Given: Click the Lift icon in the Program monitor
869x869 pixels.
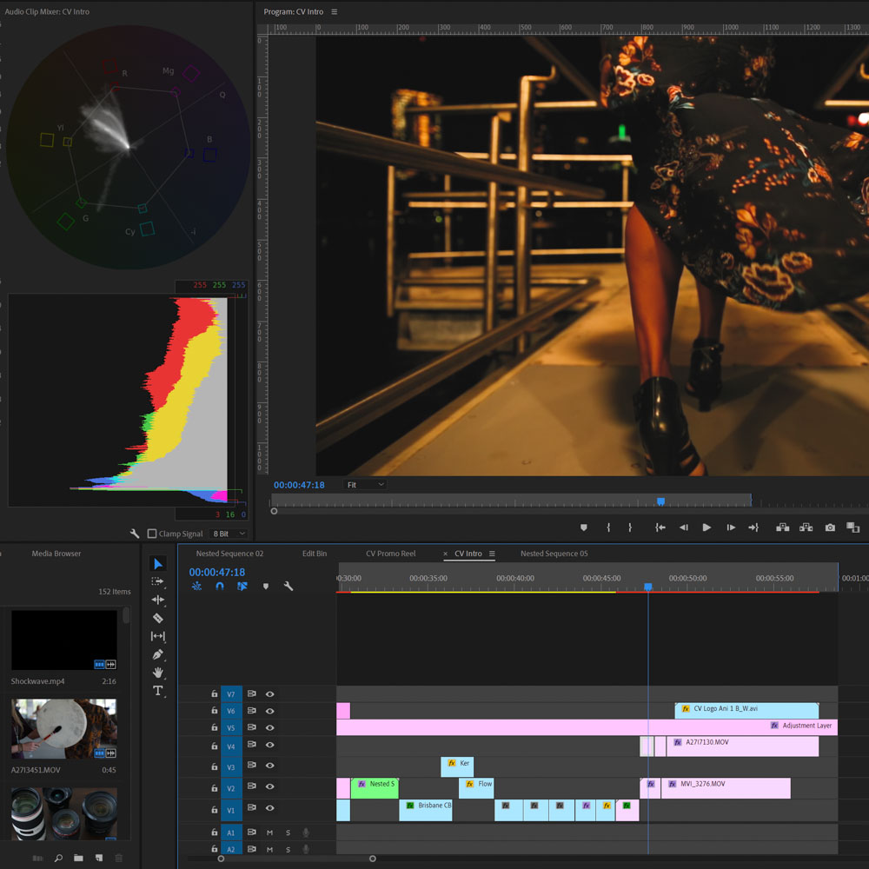Looking at the screenshot, I should coord(782,527).
